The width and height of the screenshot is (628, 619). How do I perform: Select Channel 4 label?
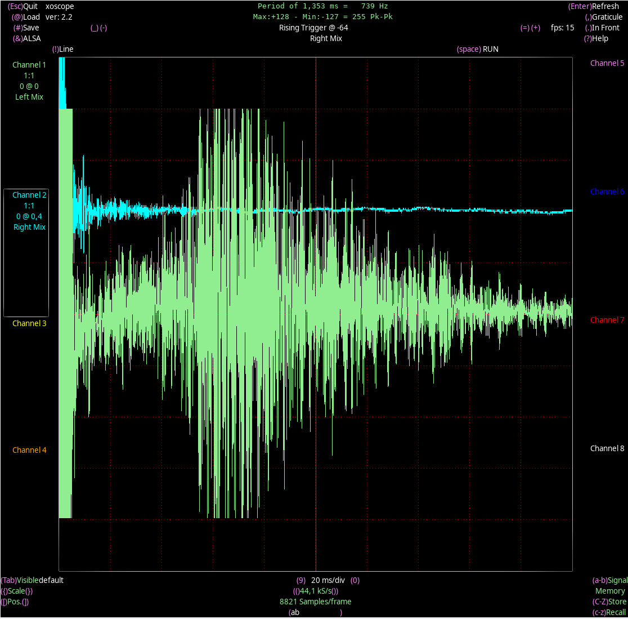coord(29,450)
